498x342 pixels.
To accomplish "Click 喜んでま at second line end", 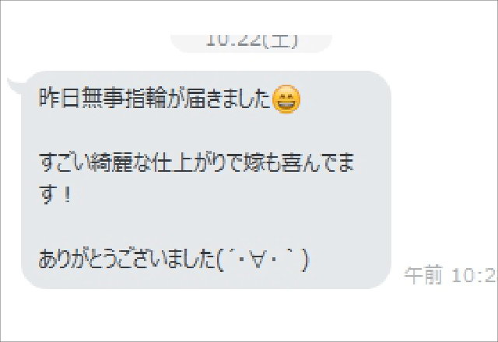I will [x=318, y=162].
